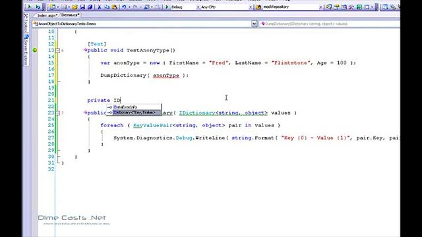Click the [Test] attribute on line 12
Screen dimensions: 422x237
(x=97, y=44)
